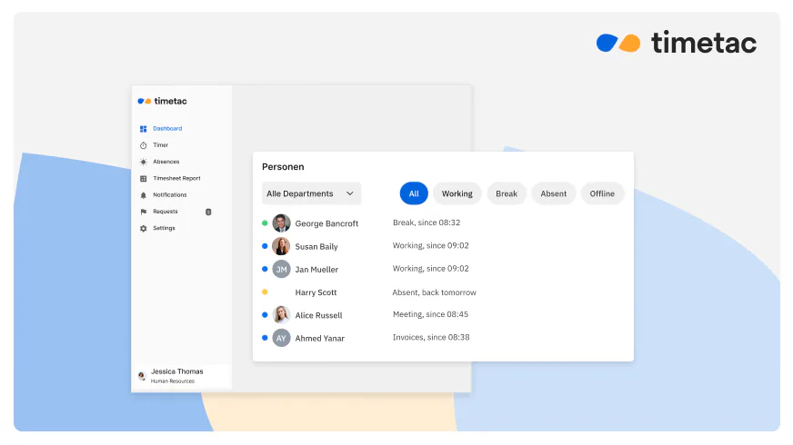Click blue status dot beside Susan Baily
This screenshot has width=793, height=445.
pos(265,246)
